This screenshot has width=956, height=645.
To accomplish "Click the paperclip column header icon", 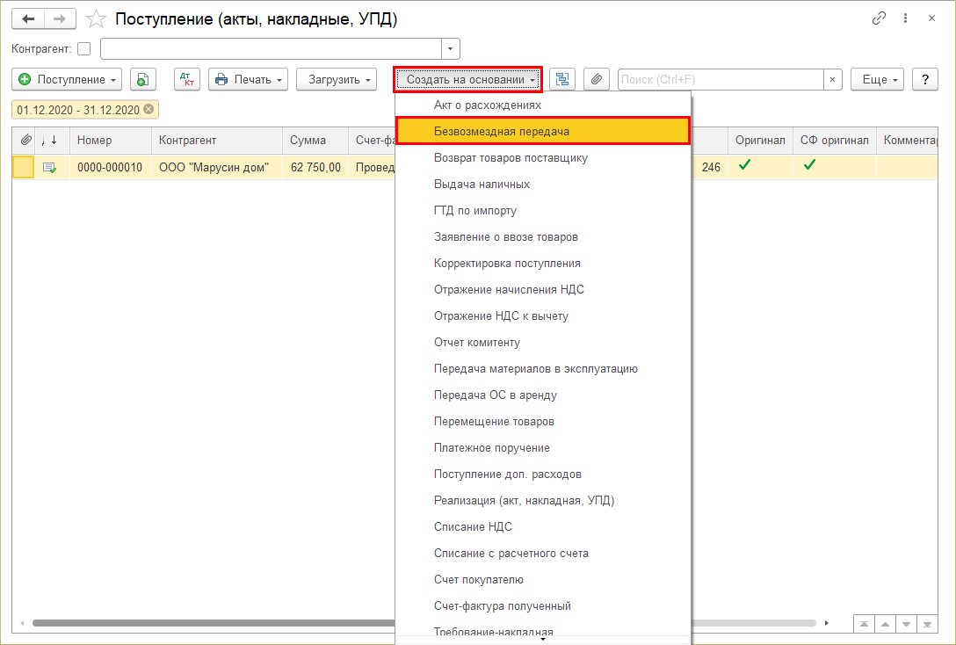I will click(x=25, y=141).
